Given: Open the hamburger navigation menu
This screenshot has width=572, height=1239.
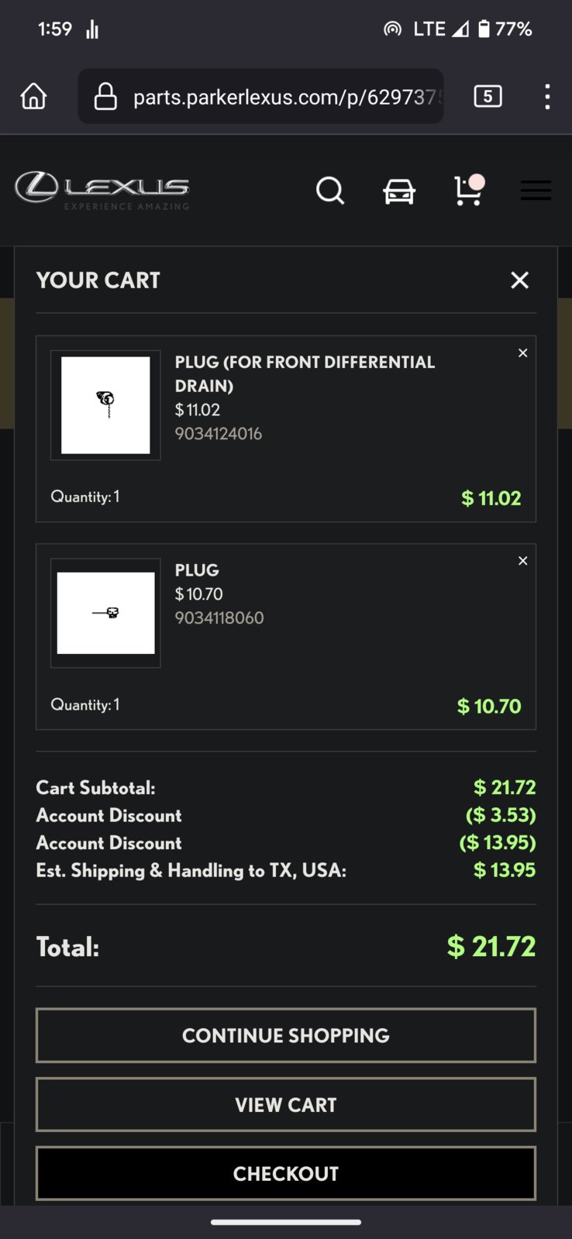Looking at the screenshot, I should 536,190.
